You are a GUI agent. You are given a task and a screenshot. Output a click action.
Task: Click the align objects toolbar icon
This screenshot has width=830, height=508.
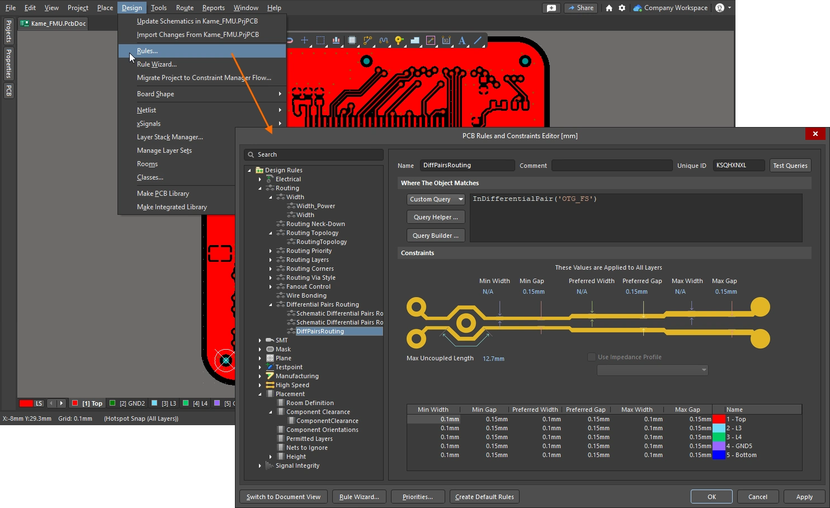(x=336, y=40)
